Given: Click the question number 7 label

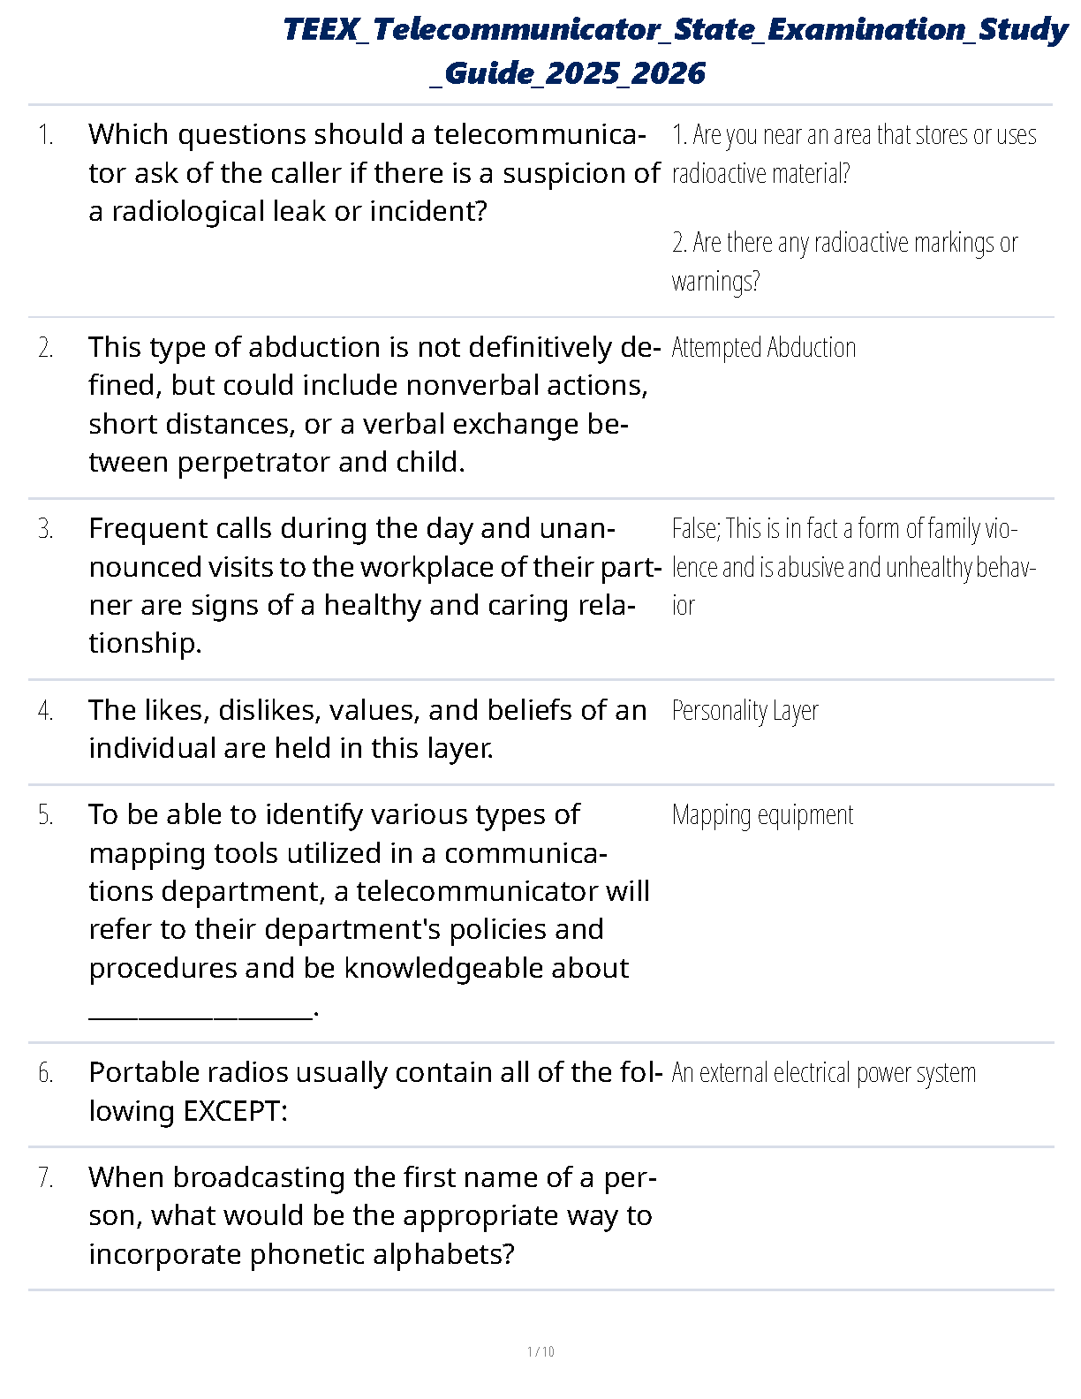Looking at the screenshot, I should tap(46, 1178).
